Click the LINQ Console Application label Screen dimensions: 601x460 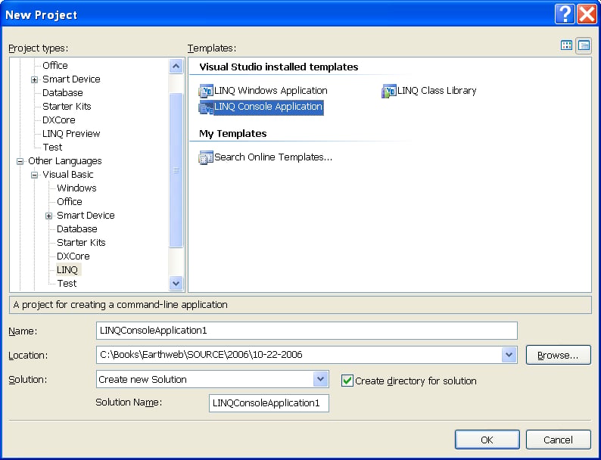tap(268, 107)
